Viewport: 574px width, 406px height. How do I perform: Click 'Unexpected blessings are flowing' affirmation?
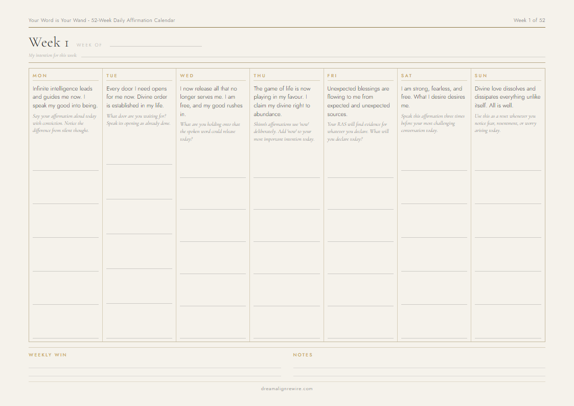click(x=358, y=101)
